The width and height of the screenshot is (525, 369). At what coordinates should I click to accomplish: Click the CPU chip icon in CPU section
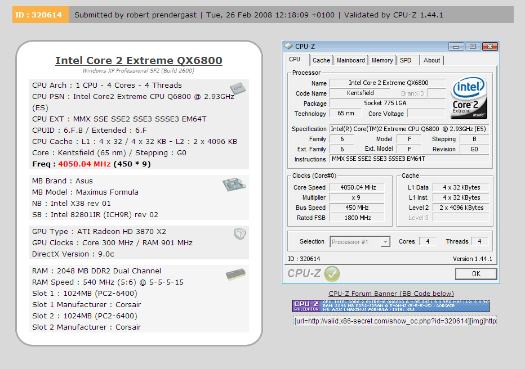(x=237, y=88)
